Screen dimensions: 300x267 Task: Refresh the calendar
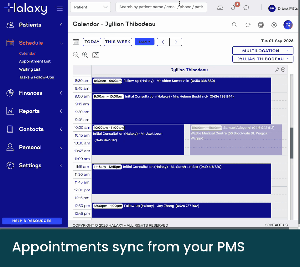point(248,25)
